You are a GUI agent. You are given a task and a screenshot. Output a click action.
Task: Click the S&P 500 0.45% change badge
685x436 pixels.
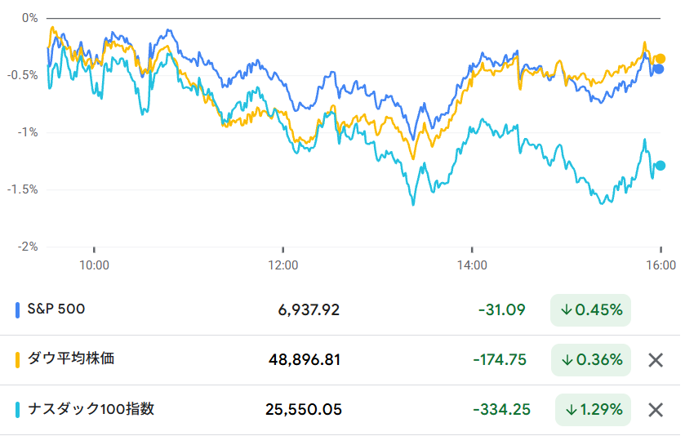[591, 310]
